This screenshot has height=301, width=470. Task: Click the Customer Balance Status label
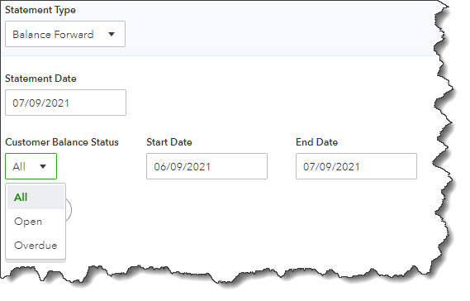[x=62, y=142]
